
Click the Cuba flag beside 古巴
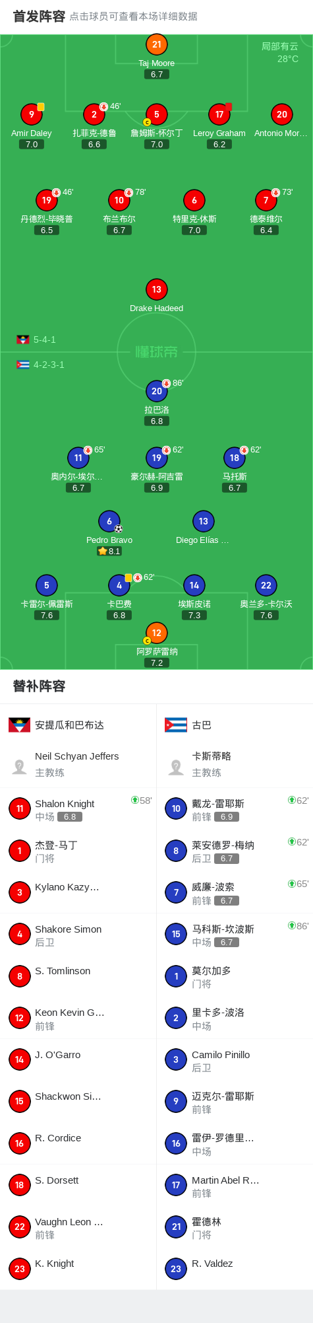(176, 725)
